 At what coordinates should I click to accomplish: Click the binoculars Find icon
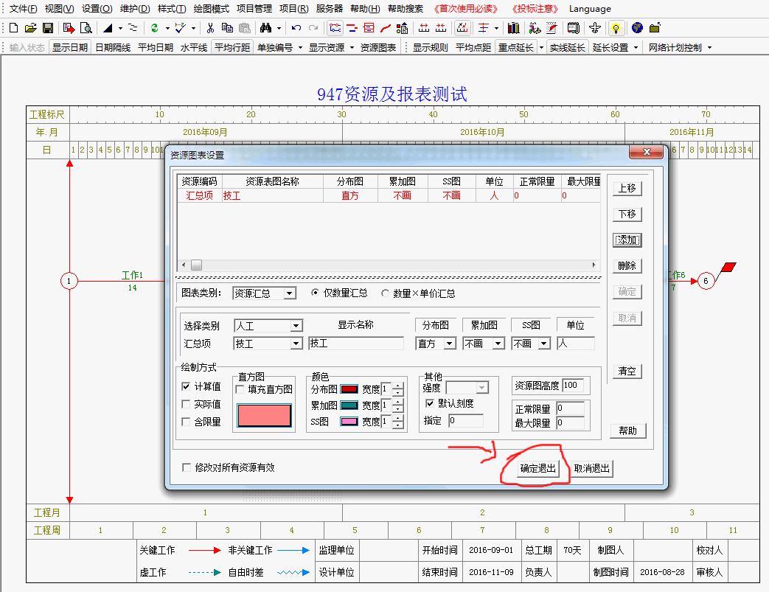pyautogui.click(x=265, y=28)
